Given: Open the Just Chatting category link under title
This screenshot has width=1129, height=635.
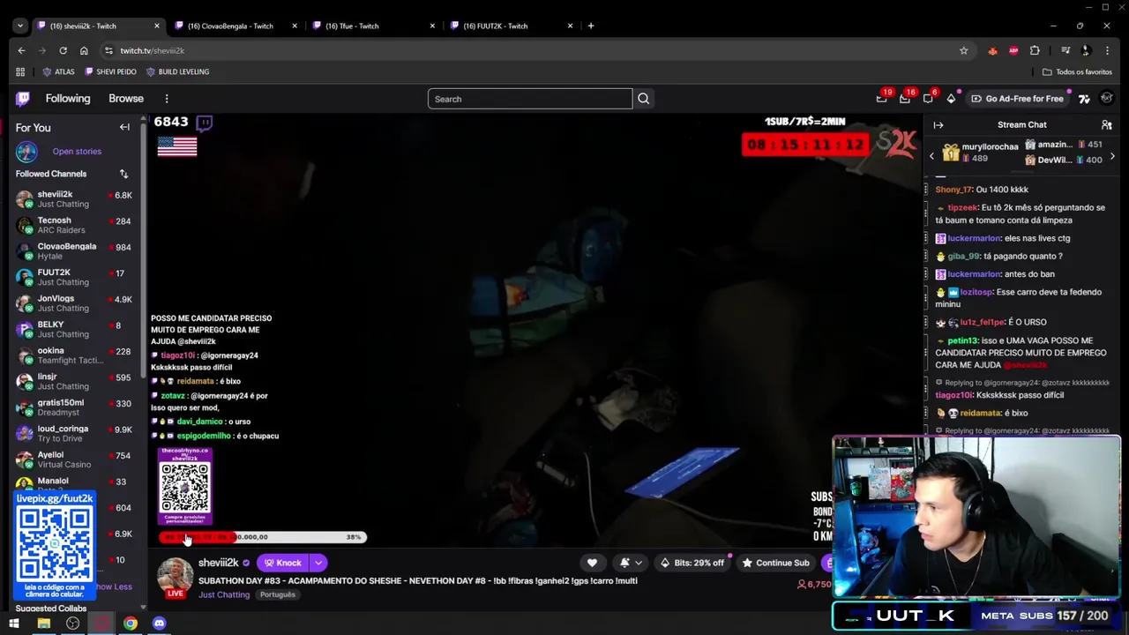Looking at the screenshot, I should [224, 594].
